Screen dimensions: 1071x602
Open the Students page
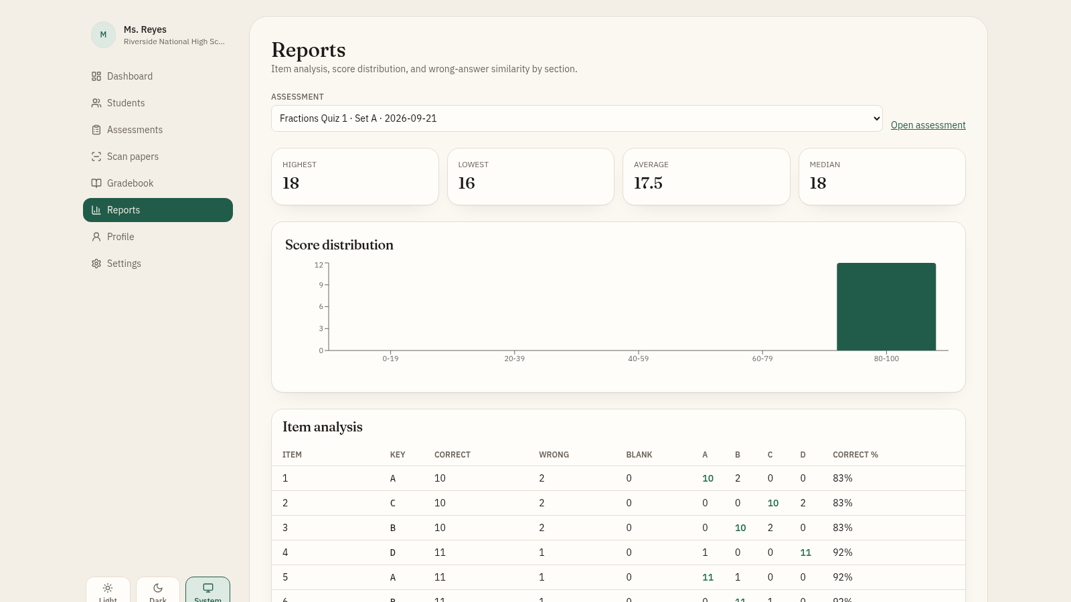coord(158,103)
